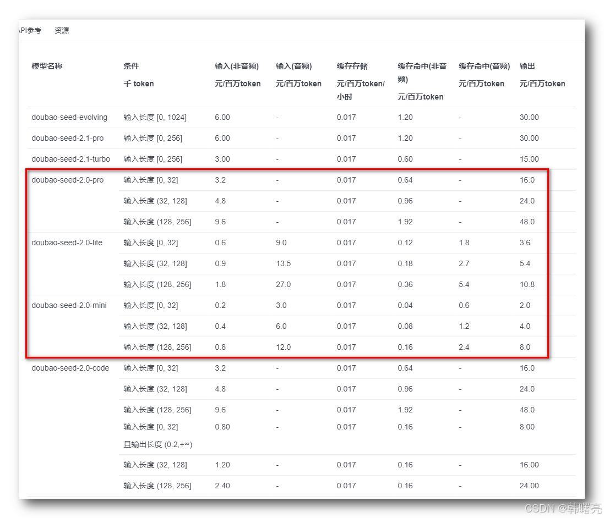
Task: Click the 0.2 input price for doubao-seed-2.0-mini
Action: click(220, 306)
